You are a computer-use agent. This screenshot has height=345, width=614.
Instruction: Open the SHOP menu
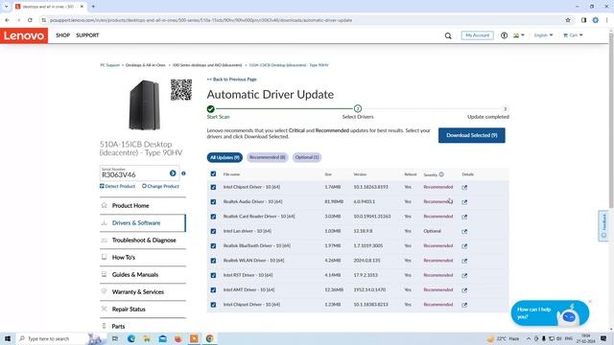point(62,35)
